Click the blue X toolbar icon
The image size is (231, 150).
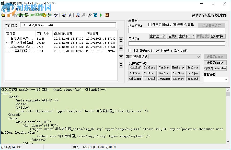(95, 15)
